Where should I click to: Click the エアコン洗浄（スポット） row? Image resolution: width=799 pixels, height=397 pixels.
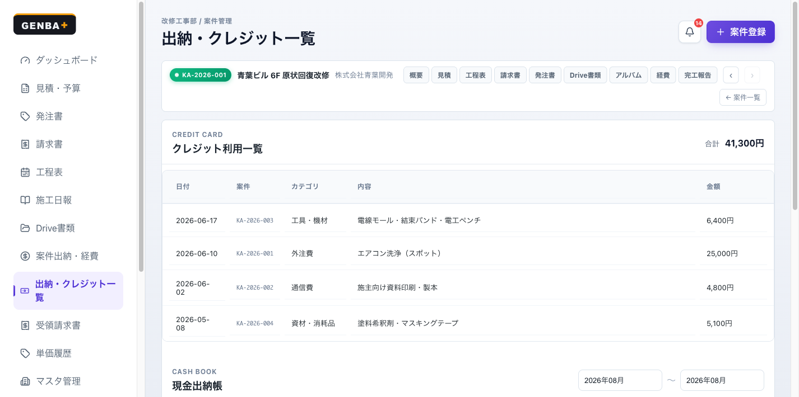pos(468,253)
